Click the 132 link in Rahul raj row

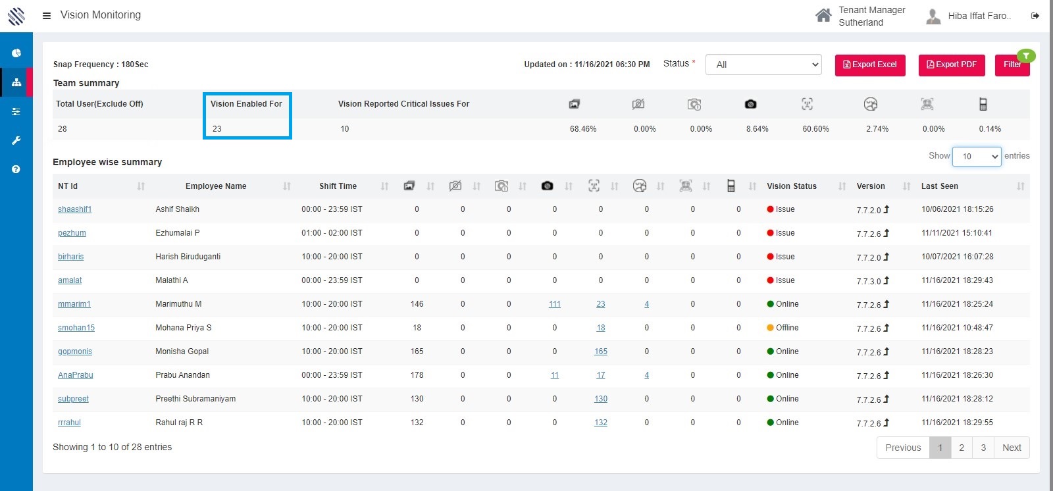tap(601, 423)
